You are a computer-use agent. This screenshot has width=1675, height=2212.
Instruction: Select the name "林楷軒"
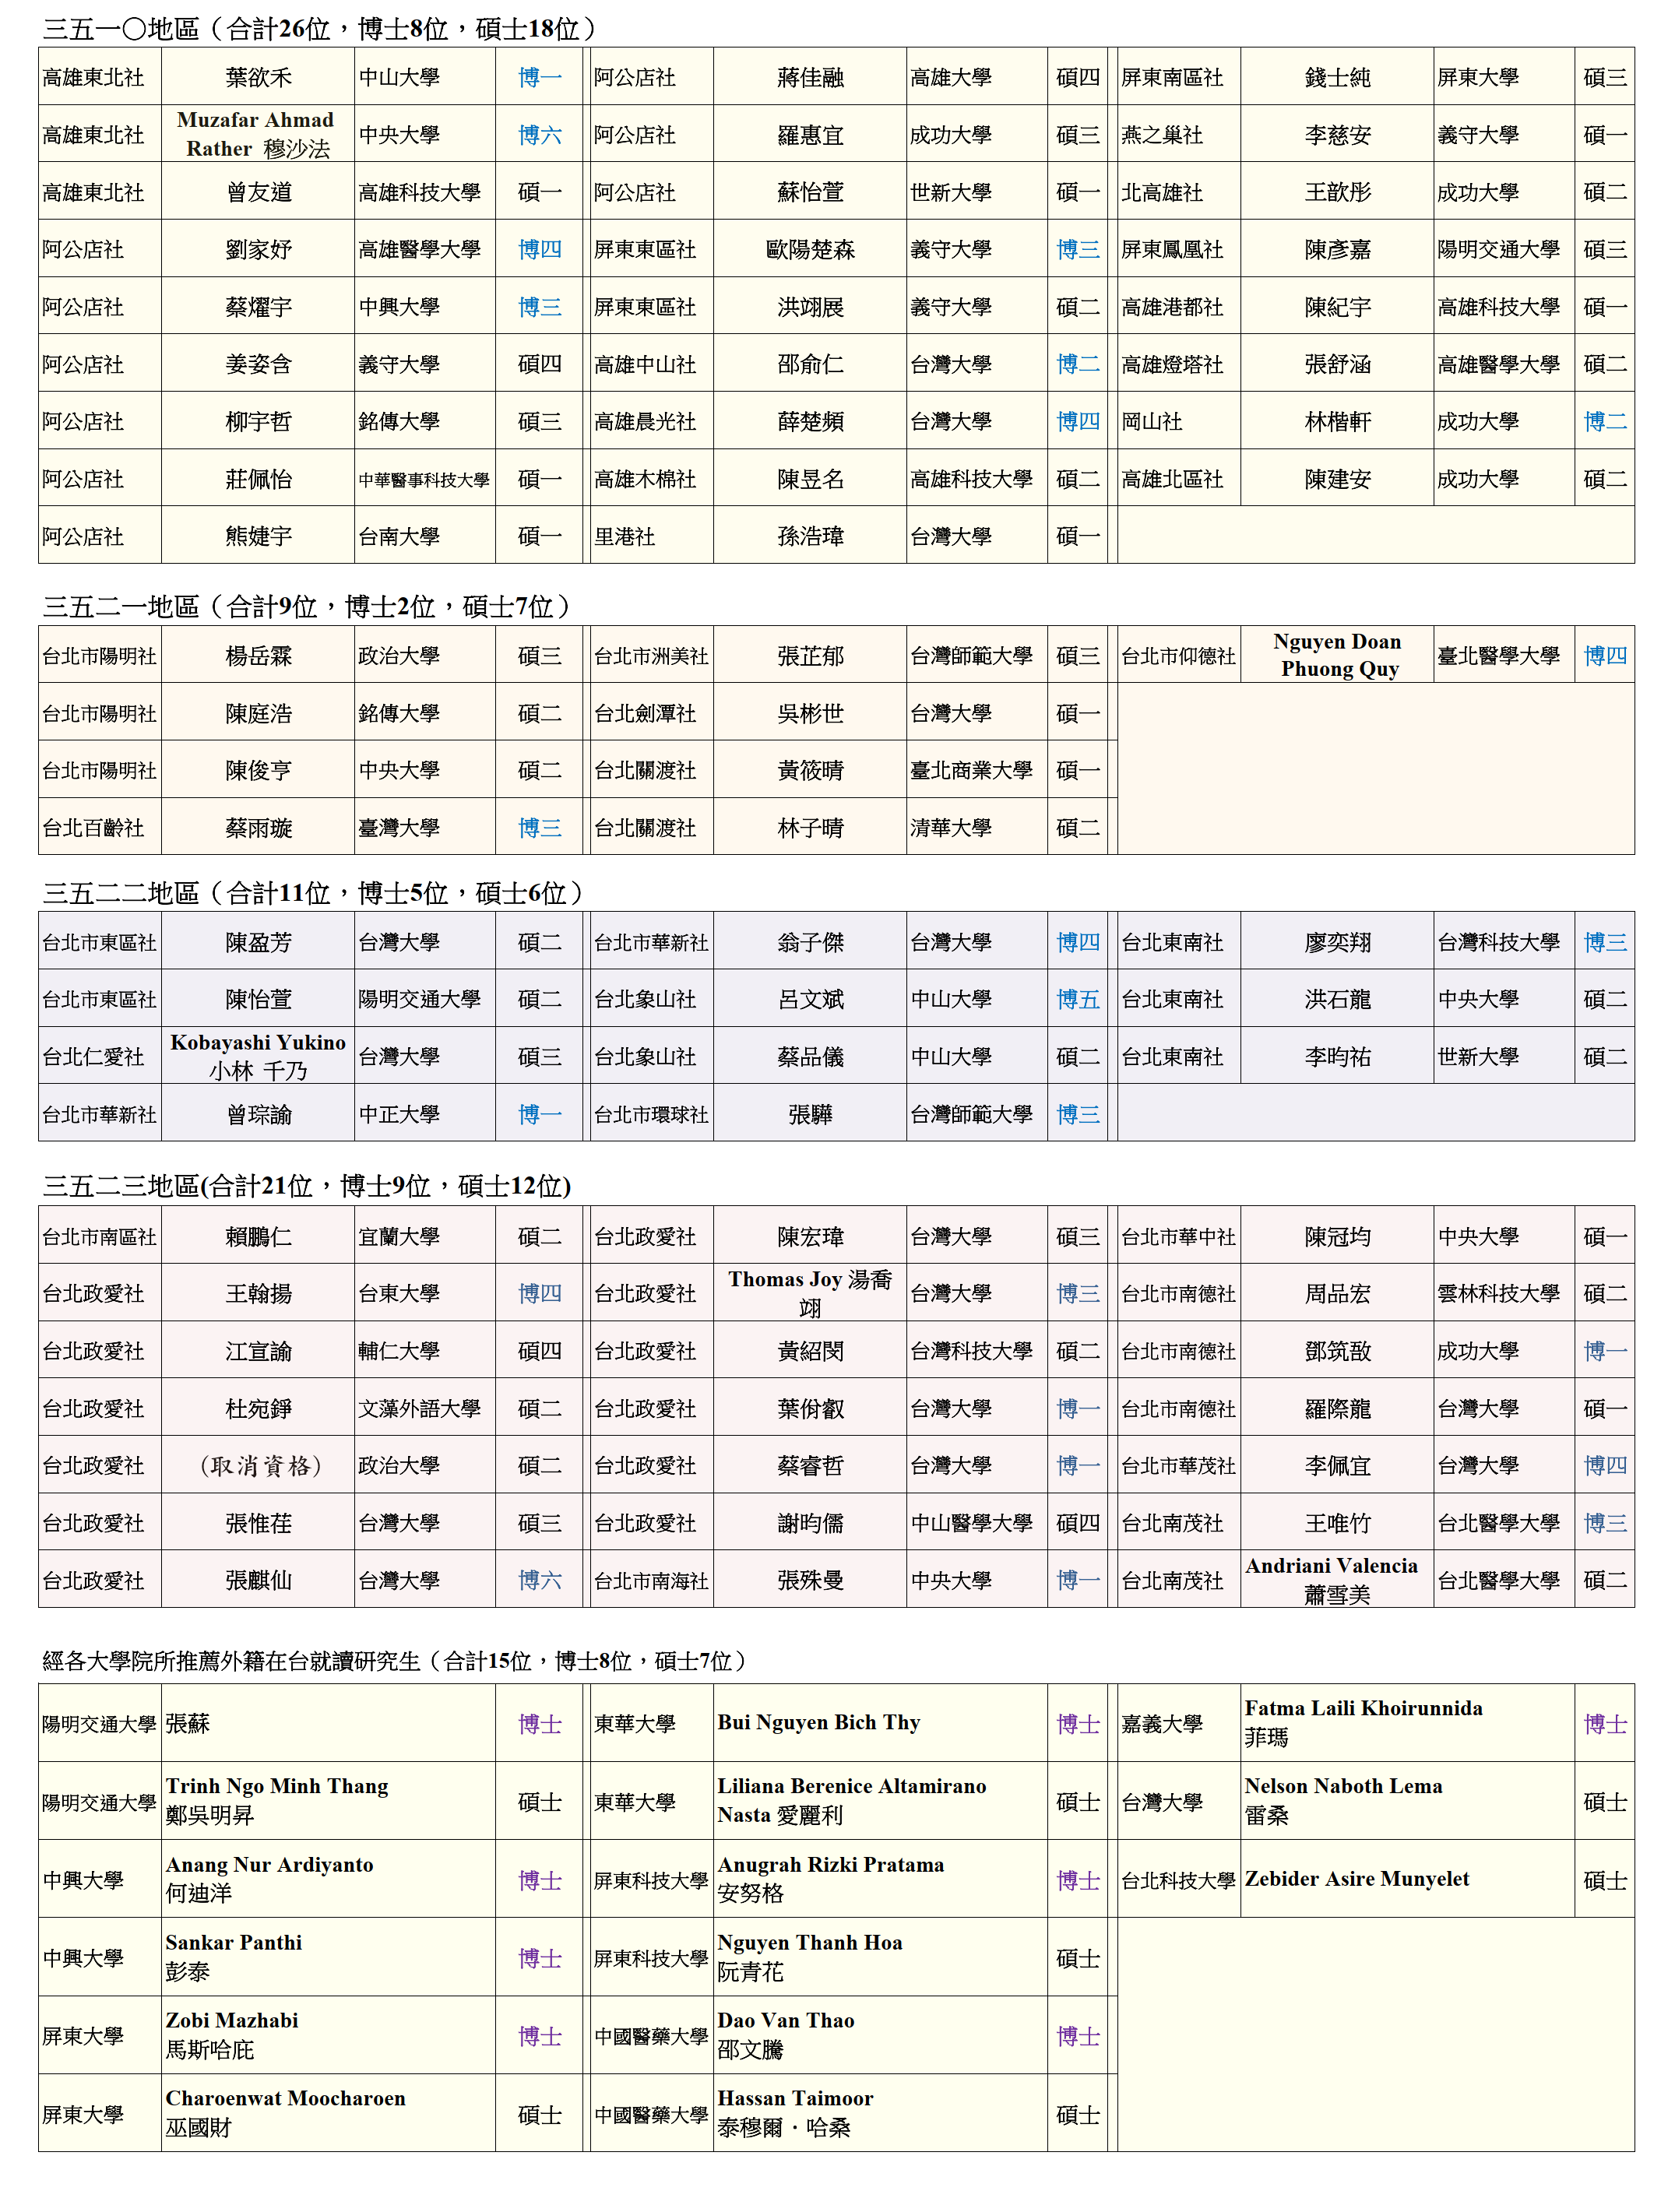[x=1337, y=421]
